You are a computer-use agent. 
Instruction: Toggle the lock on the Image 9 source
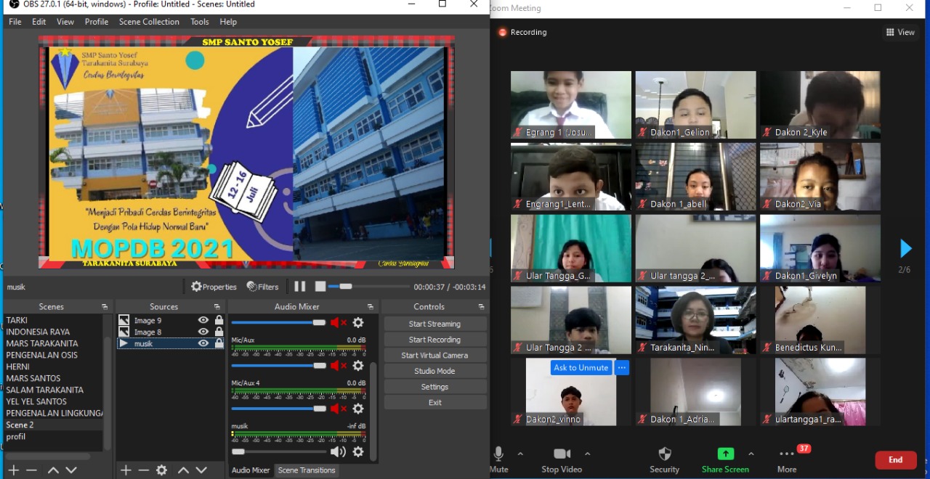pyautogui.click(x=219, y=320)
